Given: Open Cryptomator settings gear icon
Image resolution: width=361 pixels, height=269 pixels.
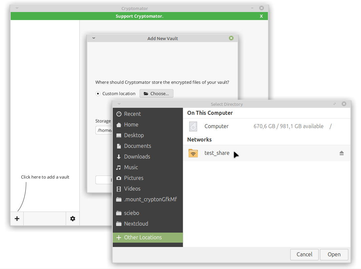Looking at the screenshot, I should pyautogui.click(x=73, y=219).
